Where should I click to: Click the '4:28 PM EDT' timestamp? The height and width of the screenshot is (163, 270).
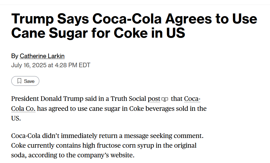[72, 65]
